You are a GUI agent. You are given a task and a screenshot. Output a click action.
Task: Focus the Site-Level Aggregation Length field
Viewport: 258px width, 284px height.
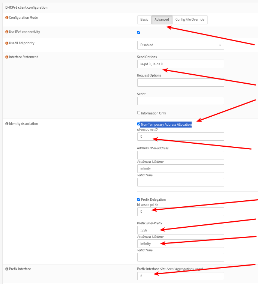pos(180,276)
